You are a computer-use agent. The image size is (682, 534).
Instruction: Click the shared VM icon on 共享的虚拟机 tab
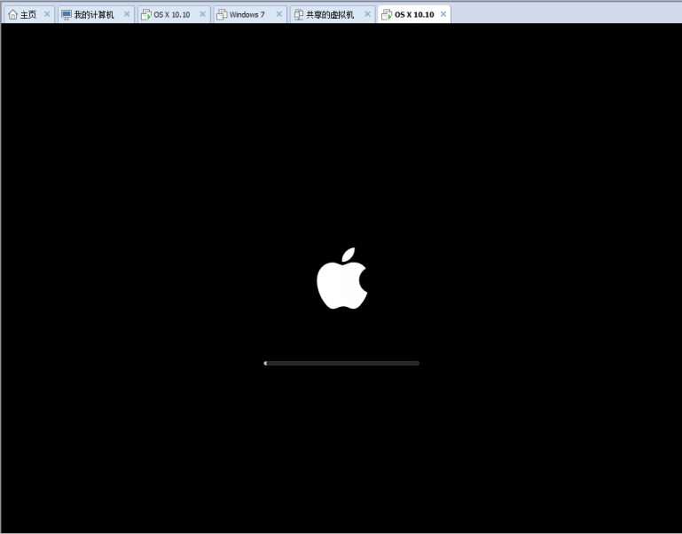pyautogui.click(x=299, y=15)
